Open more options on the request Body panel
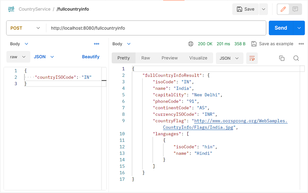 click(97, 43)
